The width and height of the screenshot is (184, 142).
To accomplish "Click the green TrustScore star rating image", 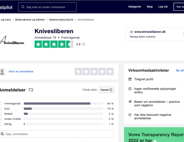I will point(54,44).
